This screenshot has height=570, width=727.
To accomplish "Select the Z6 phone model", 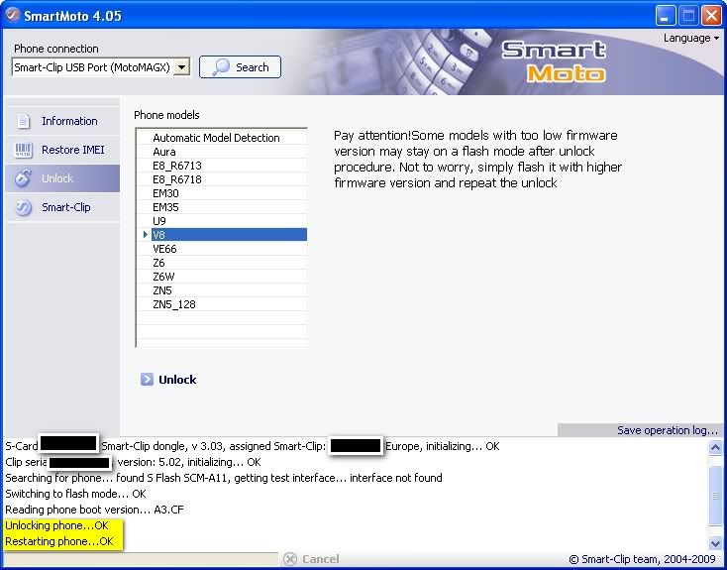I will [229, 263].
